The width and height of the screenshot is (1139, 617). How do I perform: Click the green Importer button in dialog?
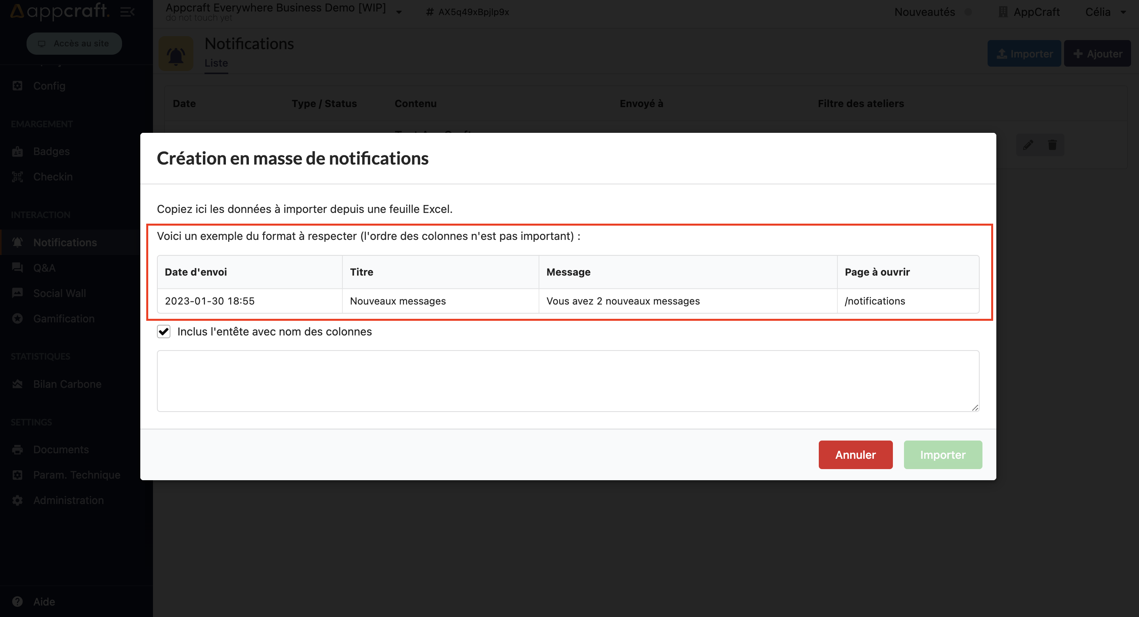tap(943, 455)
